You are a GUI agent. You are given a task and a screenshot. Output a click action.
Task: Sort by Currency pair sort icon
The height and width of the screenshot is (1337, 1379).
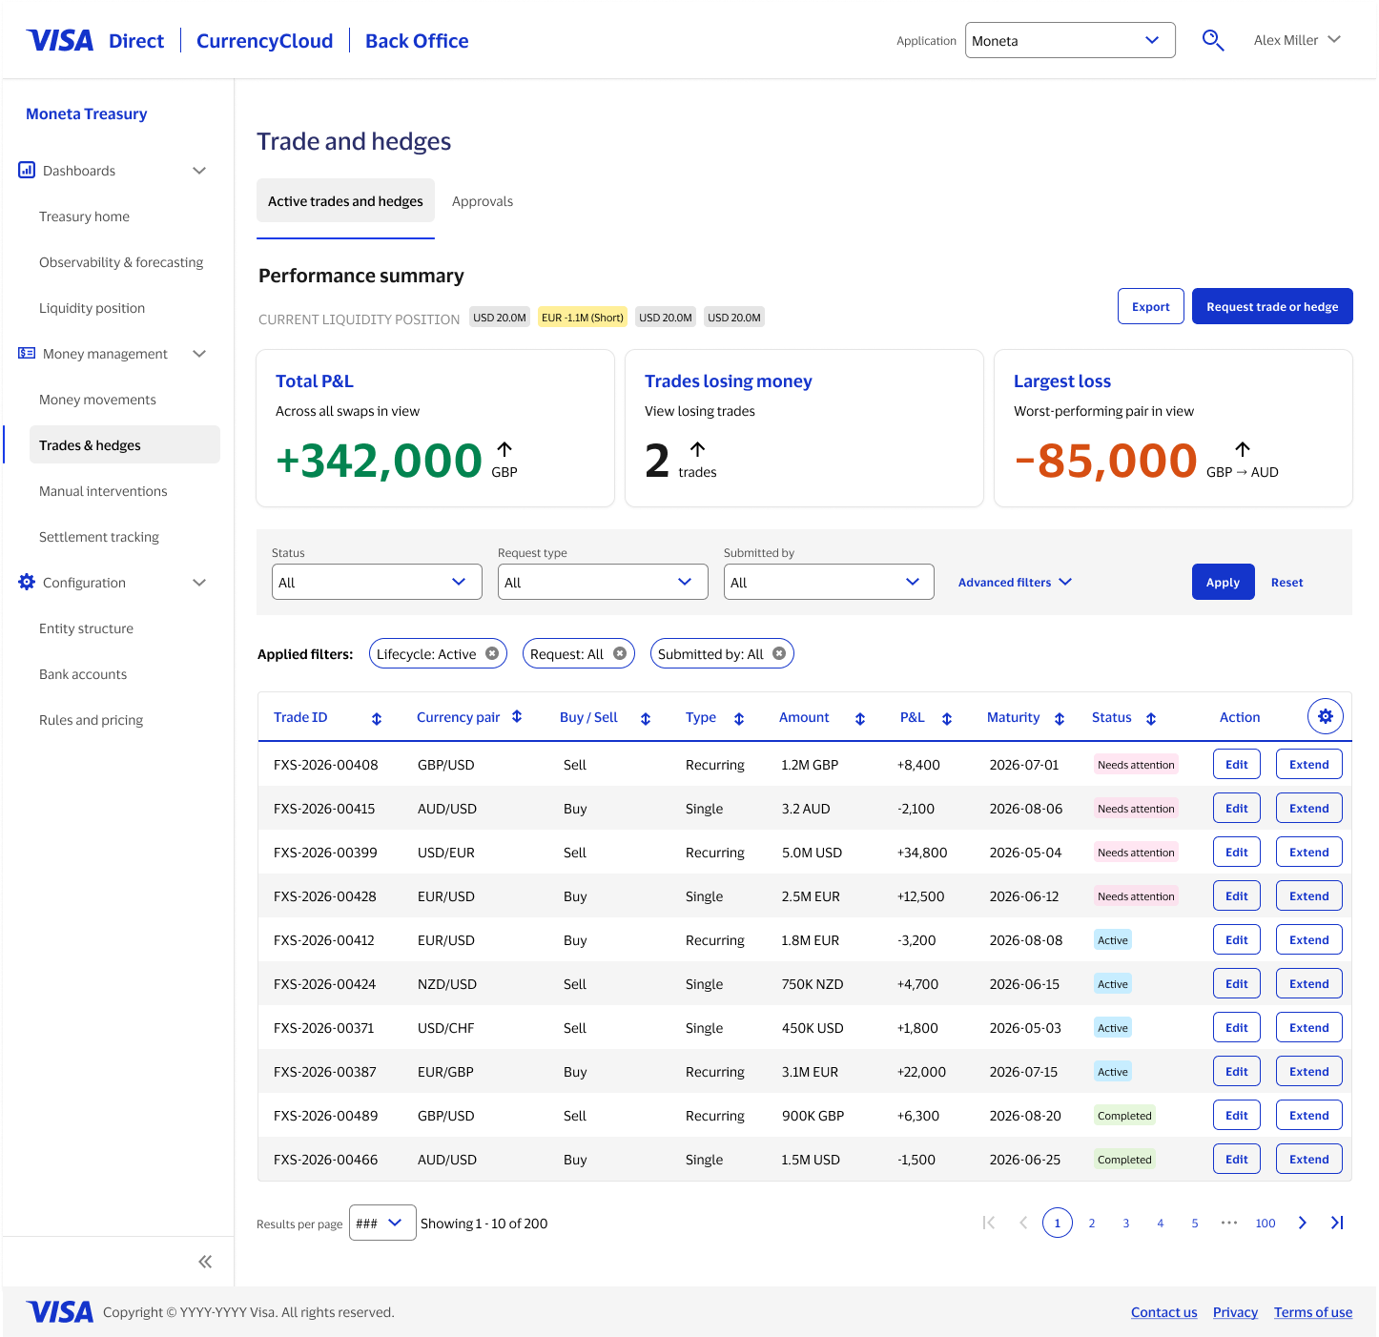coord(517,716)
